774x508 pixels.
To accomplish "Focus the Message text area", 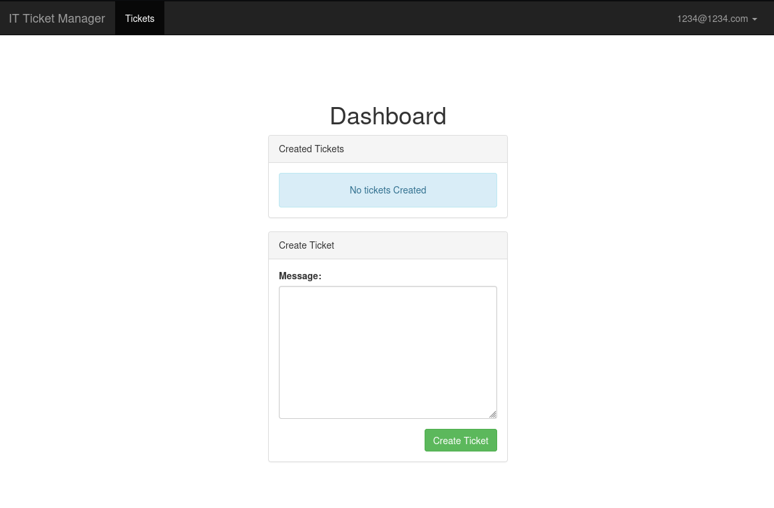I will coord(387,352).
